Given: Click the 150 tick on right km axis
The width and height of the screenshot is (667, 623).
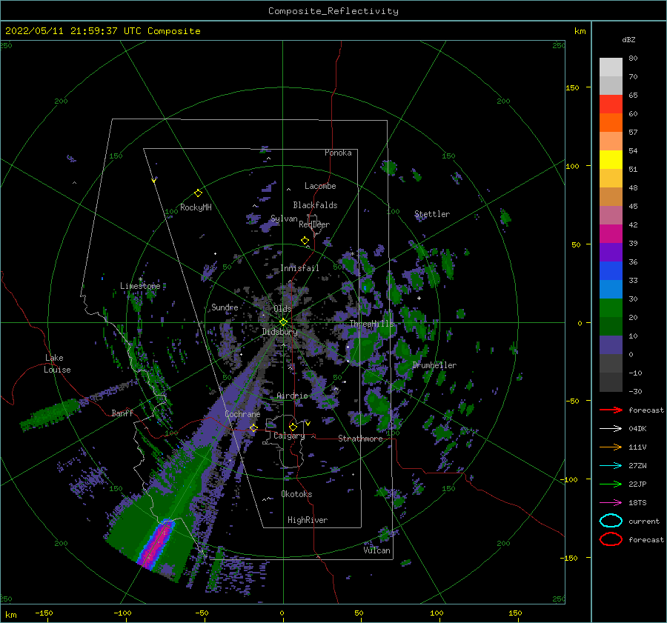Looking at the screenshot, I should pos(572,87).
